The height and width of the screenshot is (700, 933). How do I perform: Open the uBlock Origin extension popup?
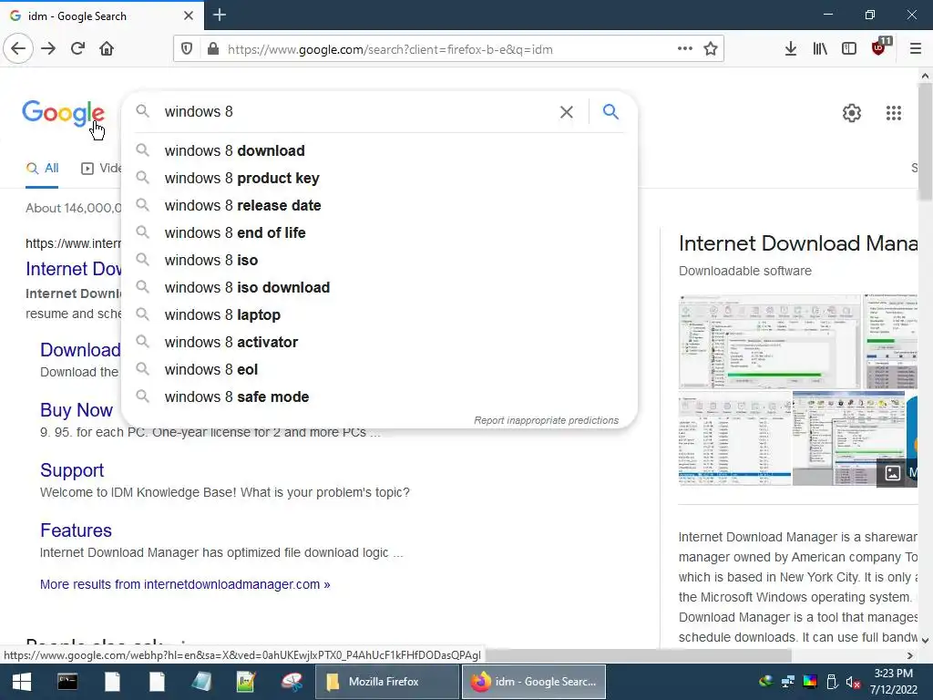click(x=879, y=47)
